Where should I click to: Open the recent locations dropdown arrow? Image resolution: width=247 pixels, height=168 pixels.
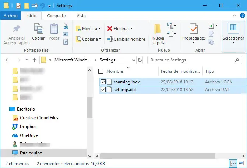coord(27,60)
